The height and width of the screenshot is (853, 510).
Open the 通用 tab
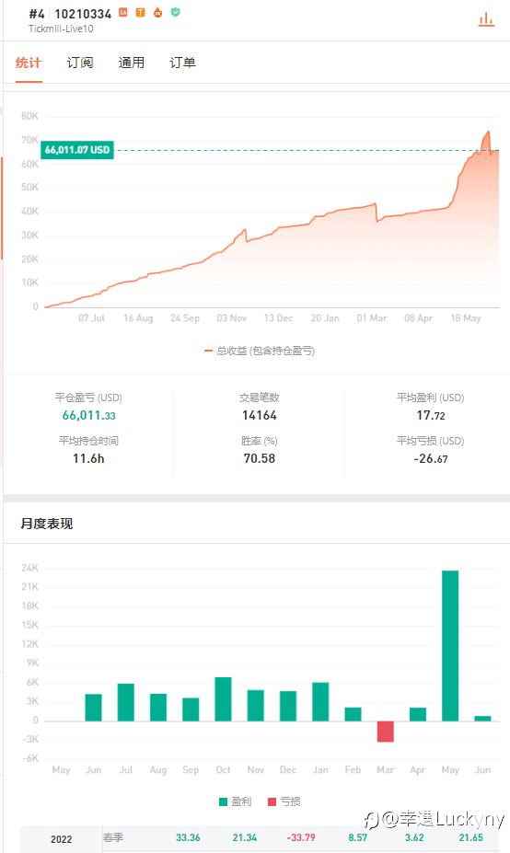click(131, 63)
